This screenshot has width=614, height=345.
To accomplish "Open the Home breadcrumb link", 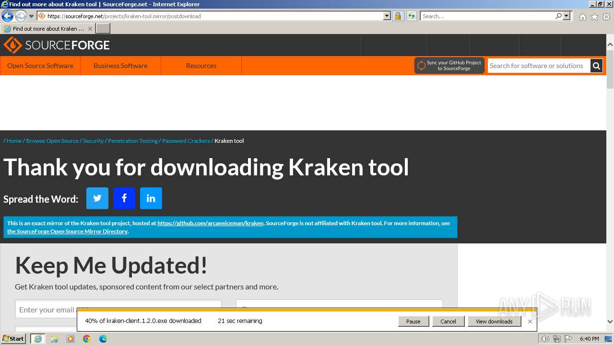I will click(x=14, y=141).
